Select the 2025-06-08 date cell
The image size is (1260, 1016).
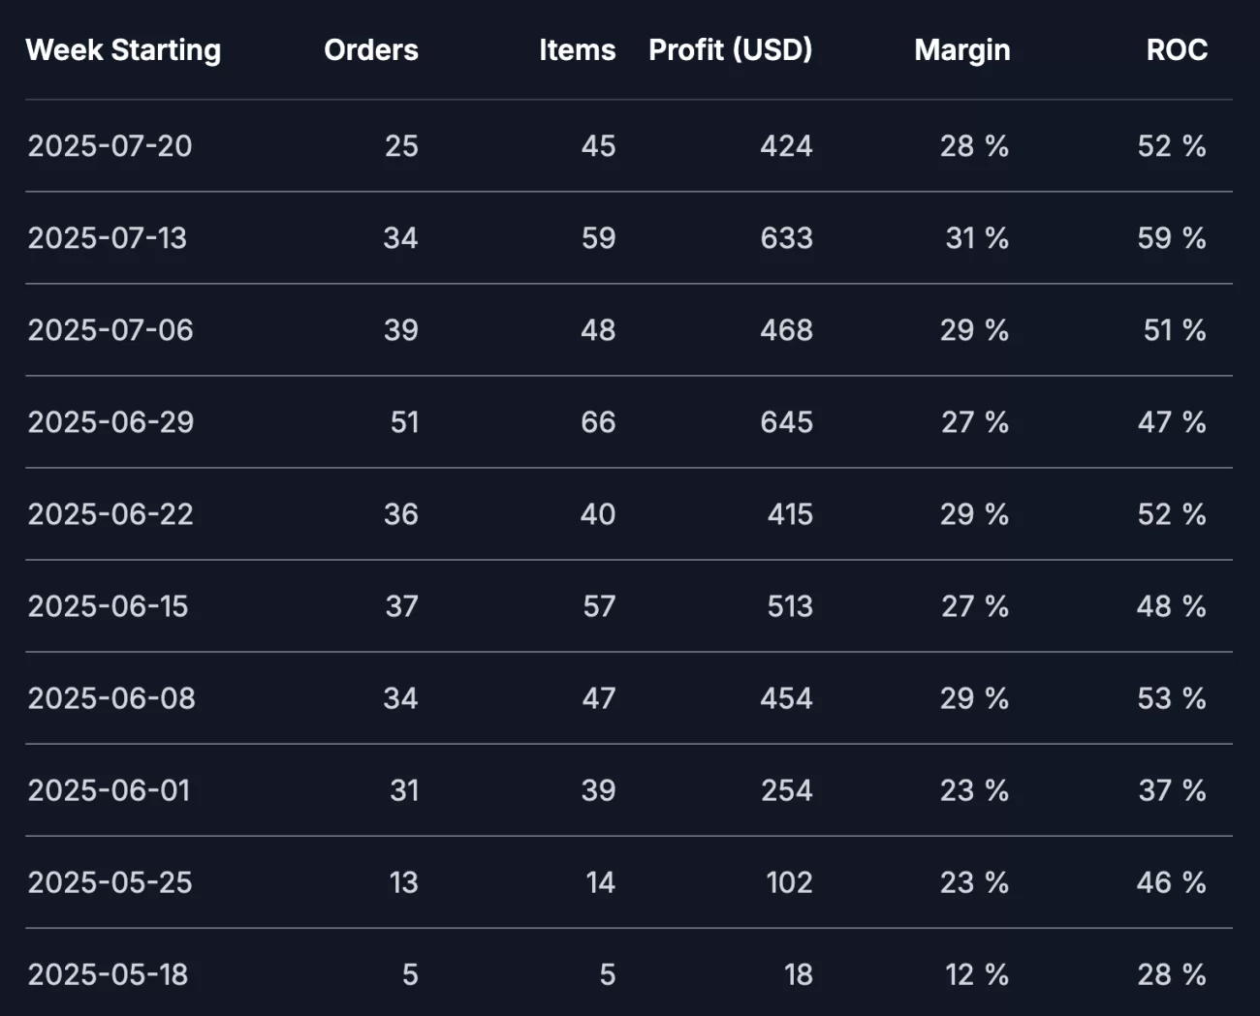coord(111,698)
